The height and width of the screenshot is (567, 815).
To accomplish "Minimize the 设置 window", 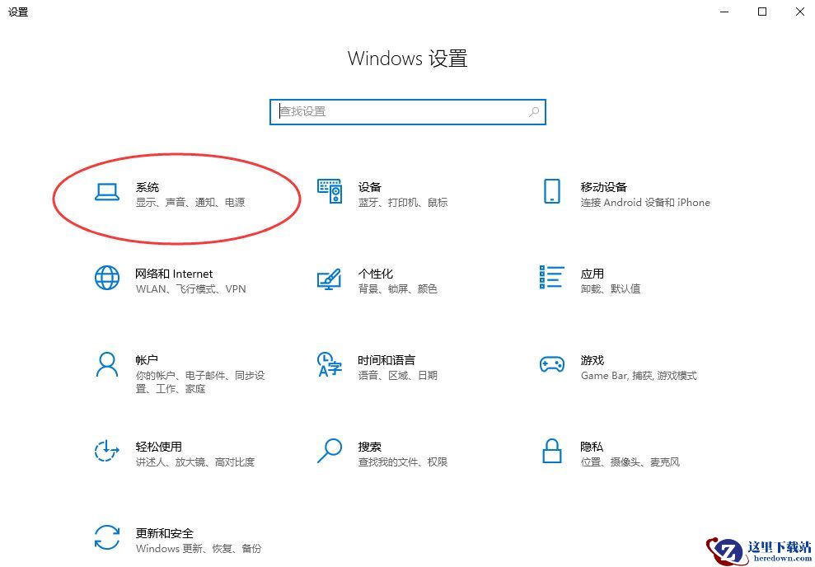I will coord(724,12).
